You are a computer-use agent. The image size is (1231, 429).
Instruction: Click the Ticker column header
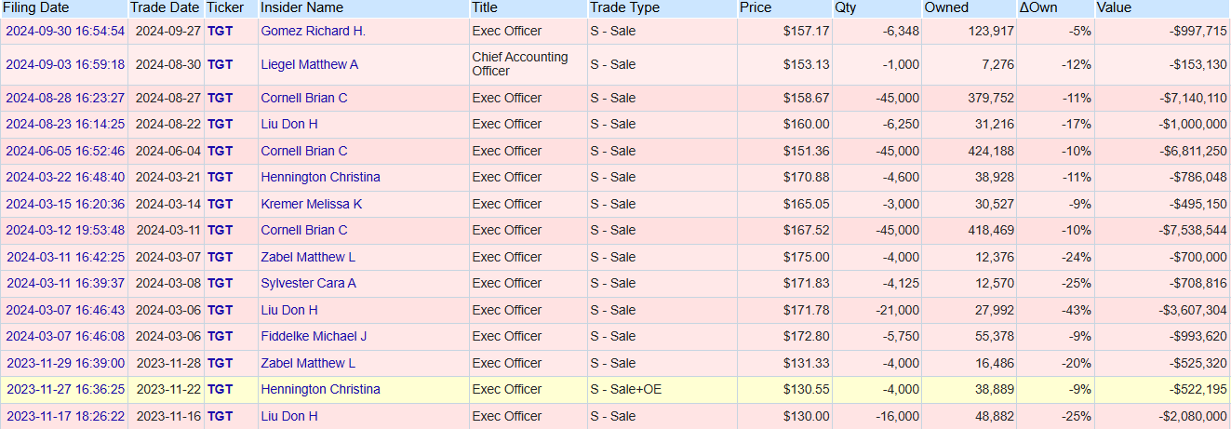[x=225, y=7]
